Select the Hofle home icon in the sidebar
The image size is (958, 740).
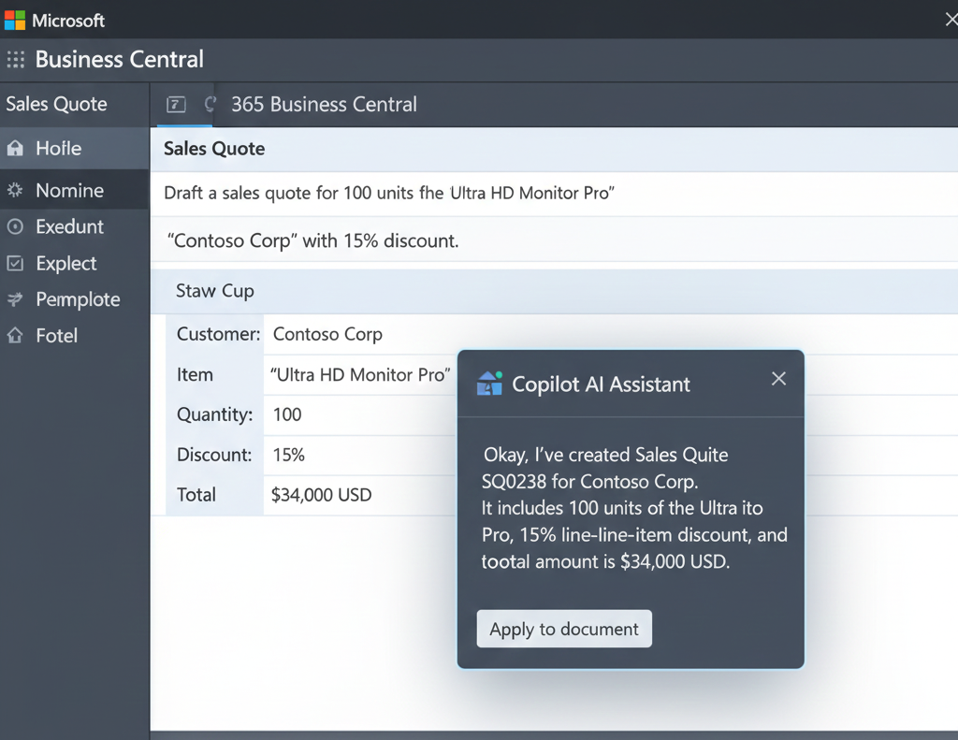[x=13, y=149]
